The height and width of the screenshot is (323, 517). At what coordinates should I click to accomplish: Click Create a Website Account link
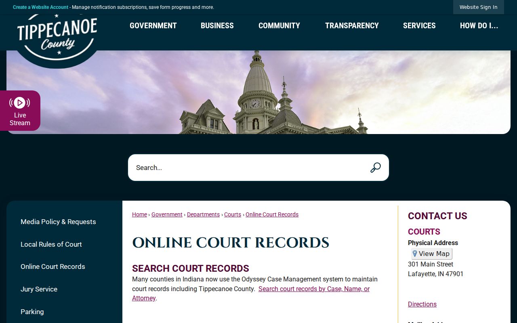tap(40, 7)
